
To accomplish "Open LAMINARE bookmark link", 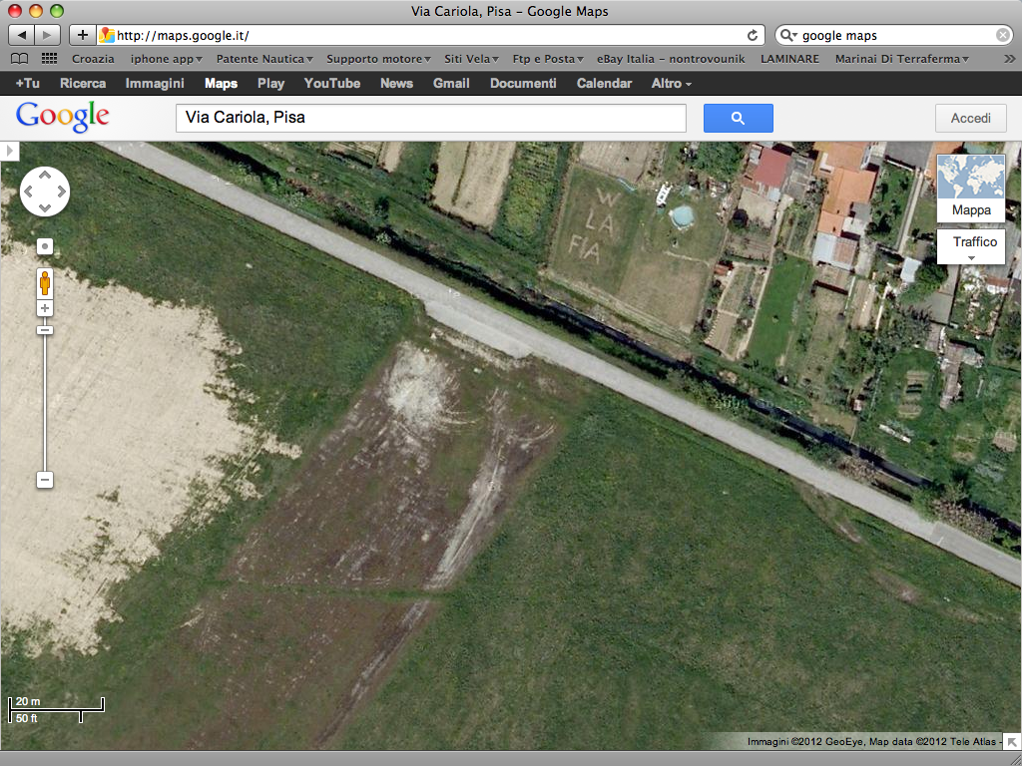I will coord(789,59).
